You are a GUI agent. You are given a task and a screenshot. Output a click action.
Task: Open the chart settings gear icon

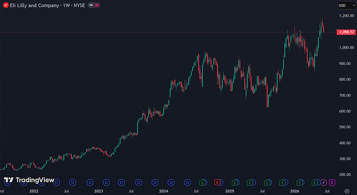tap(347, 191)
